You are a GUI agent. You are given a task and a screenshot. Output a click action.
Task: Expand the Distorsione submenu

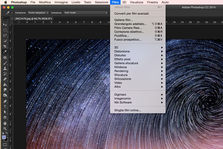point(138,51)
